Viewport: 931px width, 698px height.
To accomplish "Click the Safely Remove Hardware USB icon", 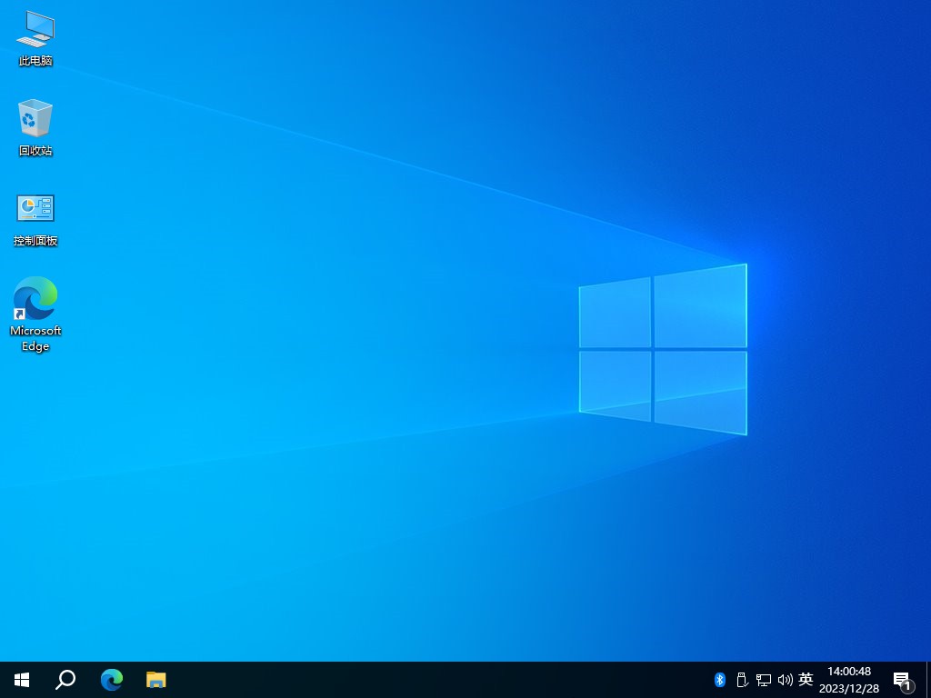I will (742, 679).
